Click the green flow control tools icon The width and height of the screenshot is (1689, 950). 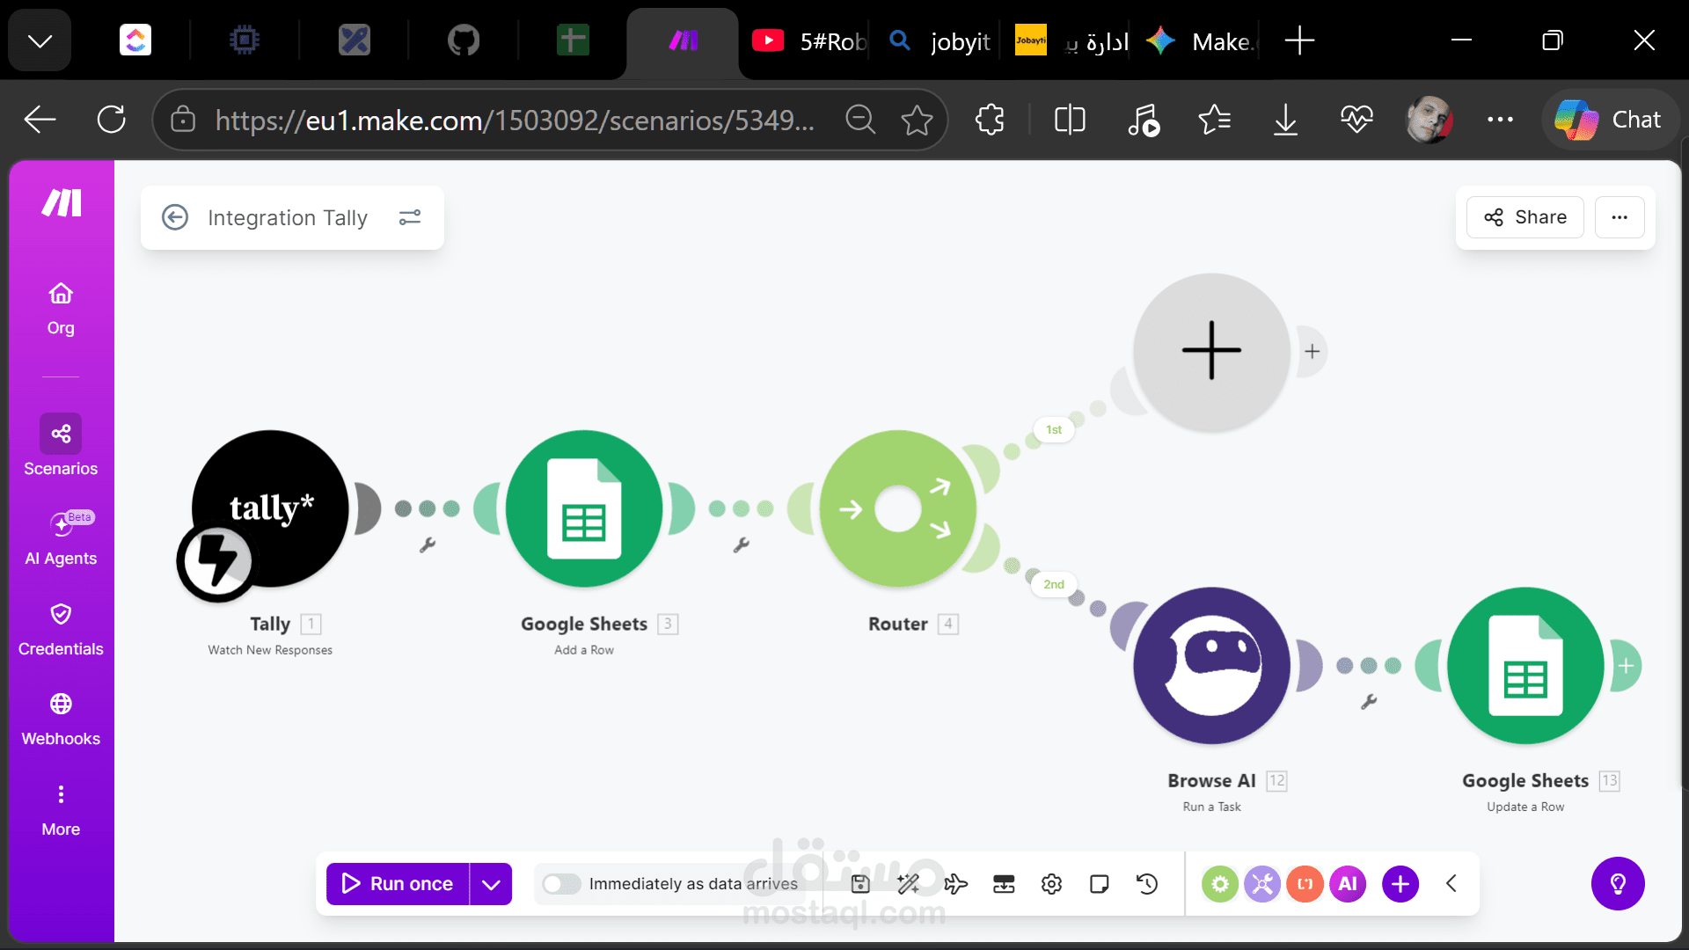tap(1220, 884)
